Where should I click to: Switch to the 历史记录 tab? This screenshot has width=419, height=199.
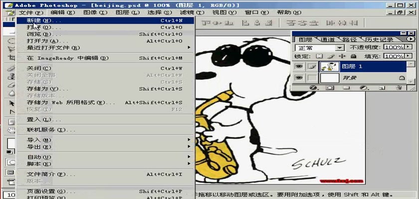[x=379, y=40]
